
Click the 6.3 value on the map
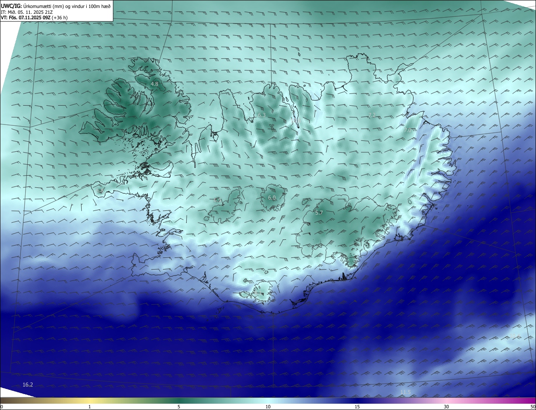pyautogui.click(x=262, y=115)
